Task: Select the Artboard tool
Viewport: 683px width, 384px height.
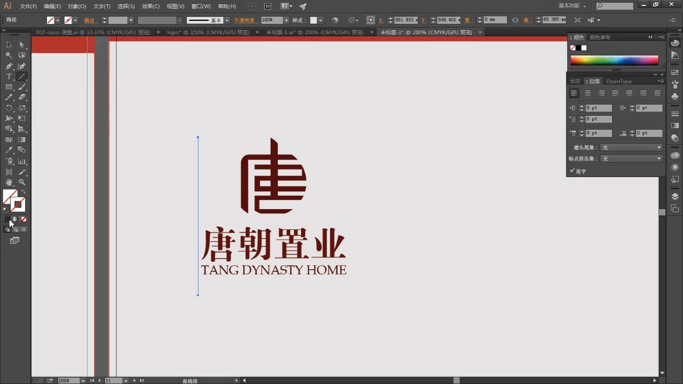Action: 9,172
